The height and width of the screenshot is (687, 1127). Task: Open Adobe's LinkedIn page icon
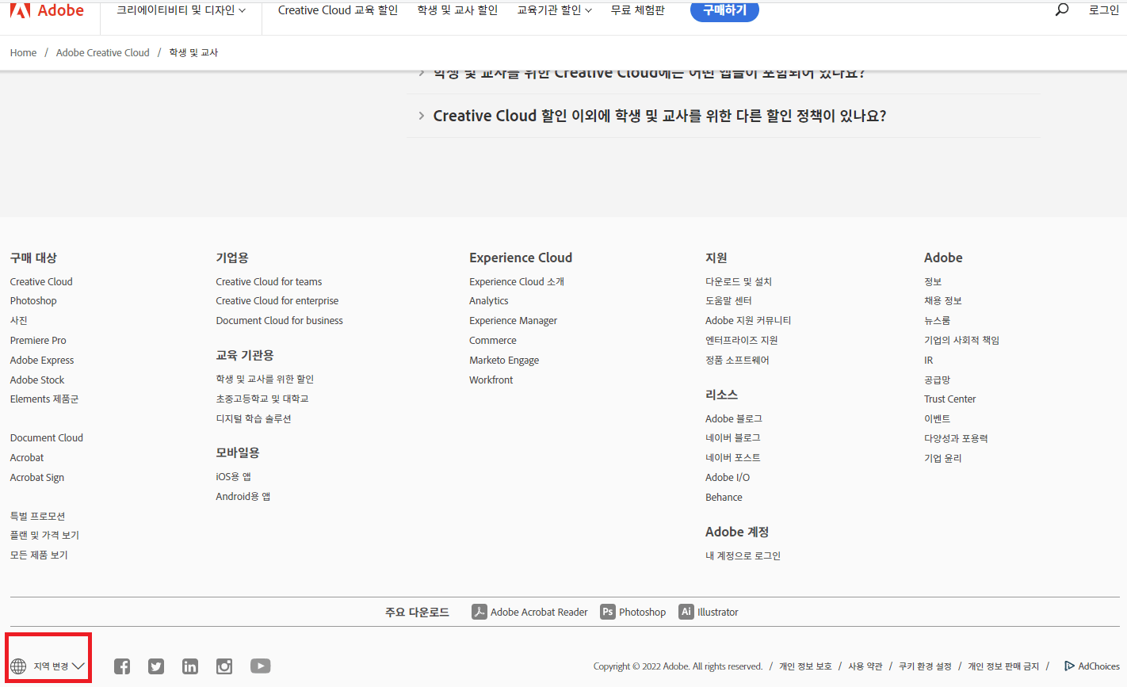click(190, 666)
